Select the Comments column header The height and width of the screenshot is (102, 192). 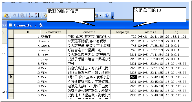coord(89,32)
